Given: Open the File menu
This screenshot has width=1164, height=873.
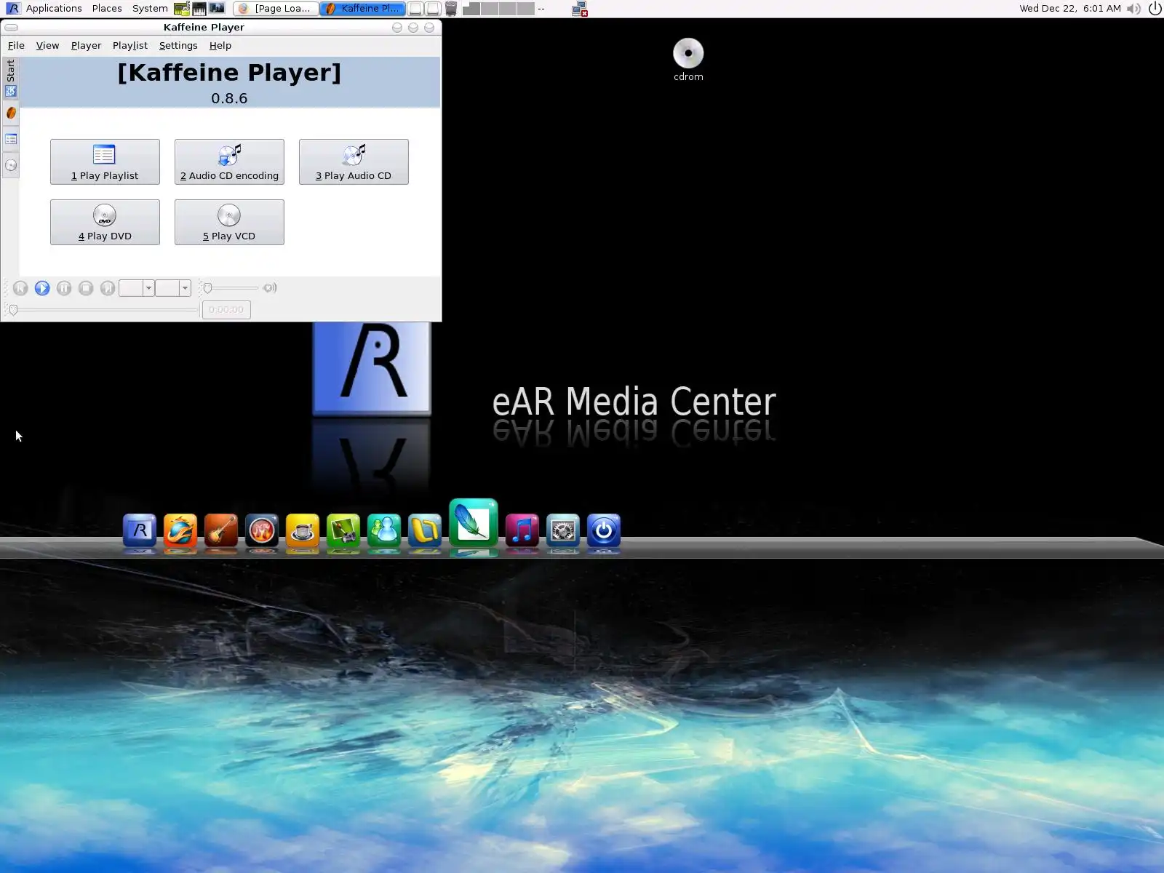Looking at the screenshot, I should click(x=16, y=45).
